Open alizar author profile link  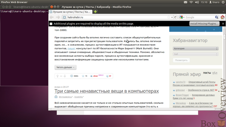96,76
